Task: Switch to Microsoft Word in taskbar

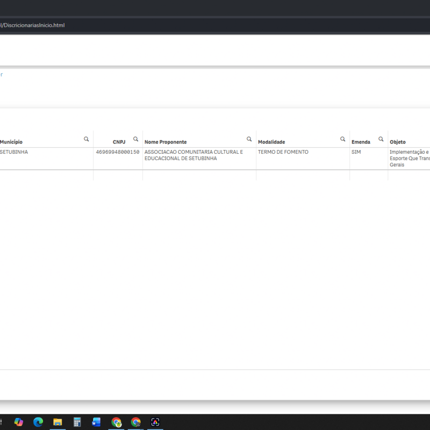Action: (96, 422)
